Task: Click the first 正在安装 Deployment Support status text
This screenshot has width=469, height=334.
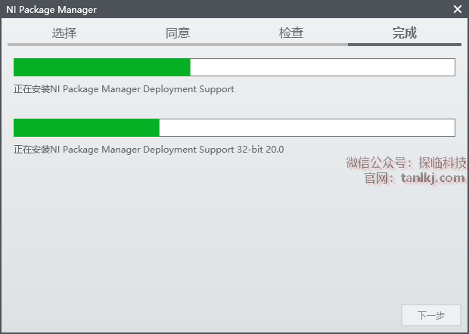Action: coord(124,89)
